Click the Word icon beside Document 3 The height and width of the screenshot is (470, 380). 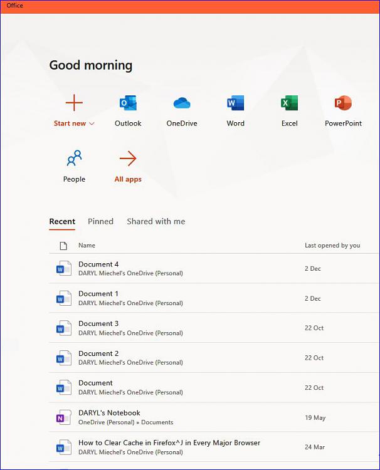[x=64, y=328]
